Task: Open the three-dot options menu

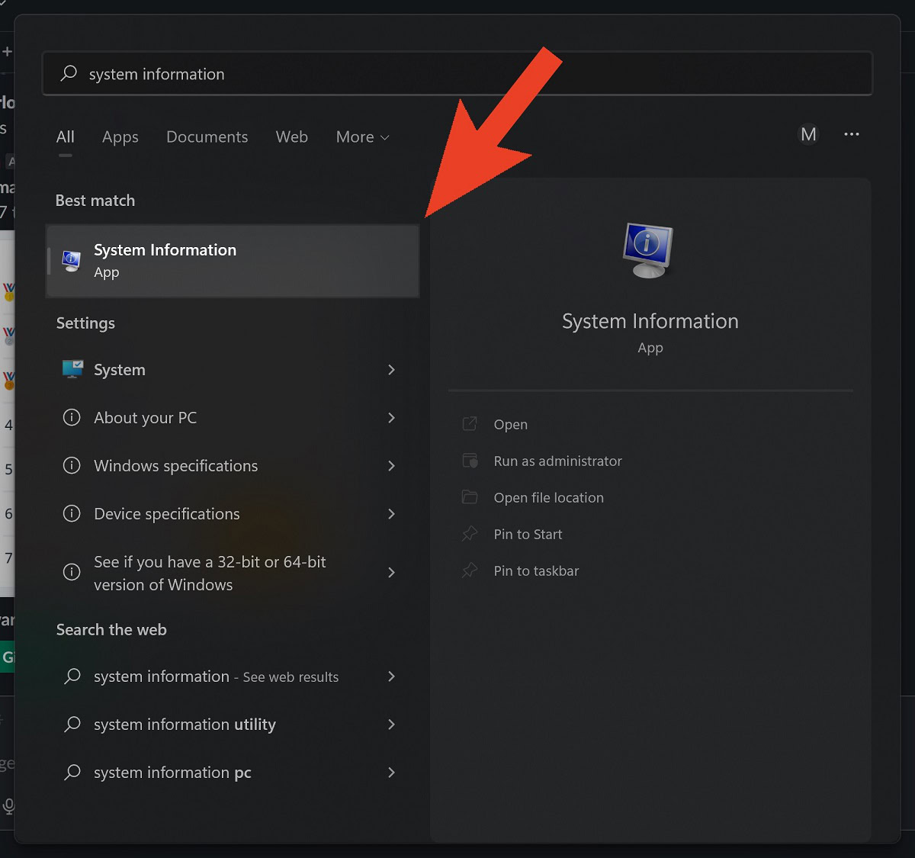Action: click(x=852, y=135)
